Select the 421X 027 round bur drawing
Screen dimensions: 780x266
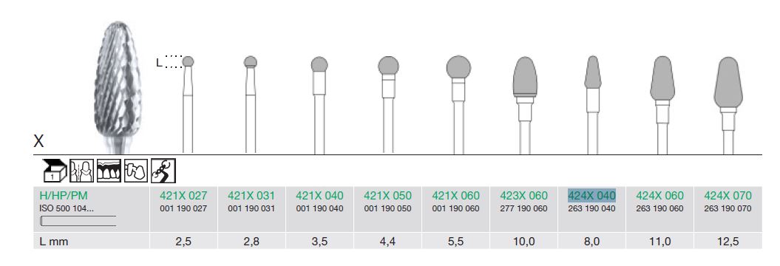(188, 104)
